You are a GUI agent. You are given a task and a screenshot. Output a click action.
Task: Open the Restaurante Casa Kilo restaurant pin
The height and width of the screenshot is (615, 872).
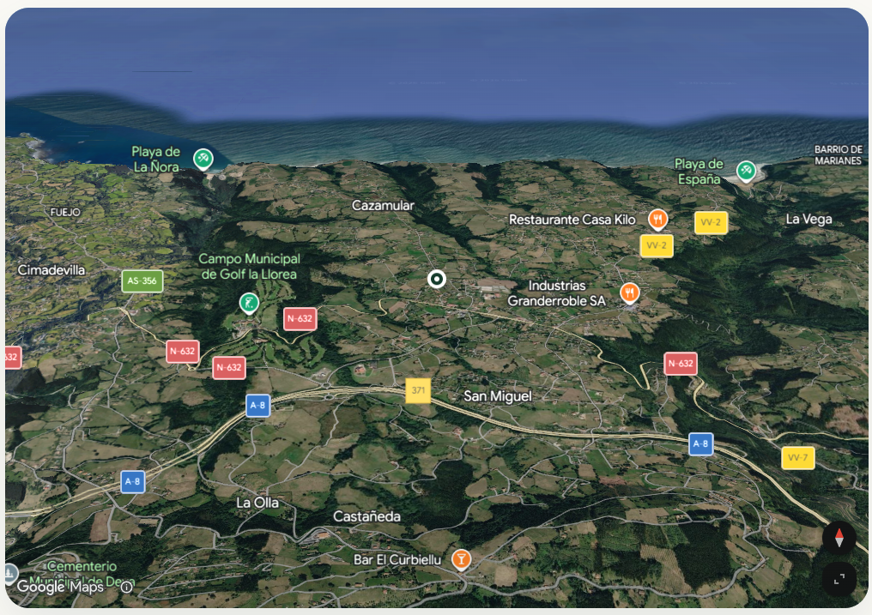(x=657, y=219)
